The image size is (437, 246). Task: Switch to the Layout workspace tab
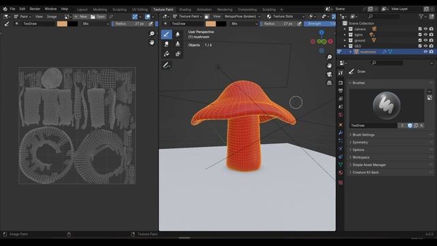coord(82,10)
